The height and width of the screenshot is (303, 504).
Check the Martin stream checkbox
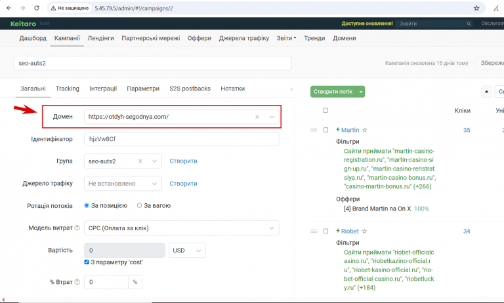pyautogui.click(x=325, y=130)
